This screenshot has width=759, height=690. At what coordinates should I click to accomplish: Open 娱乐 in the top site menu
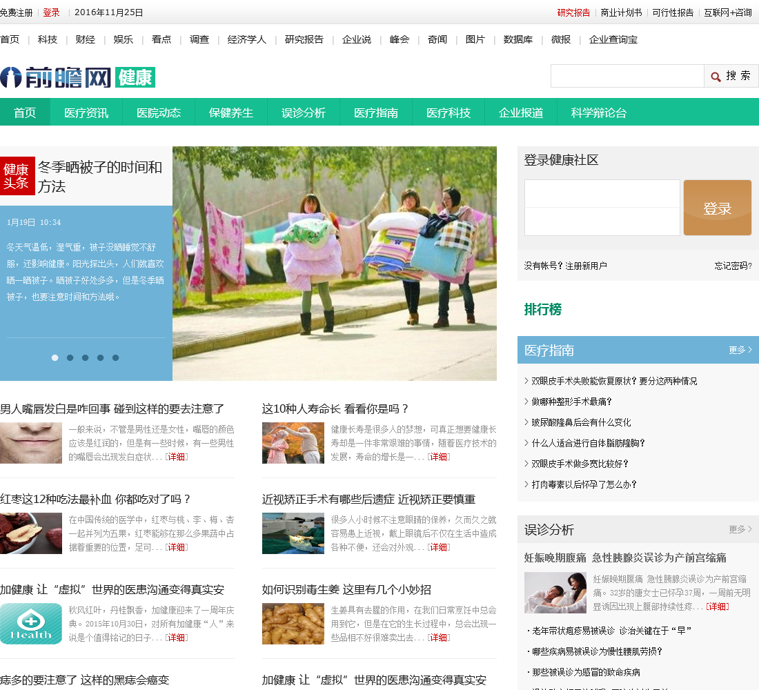pos(123,39)
